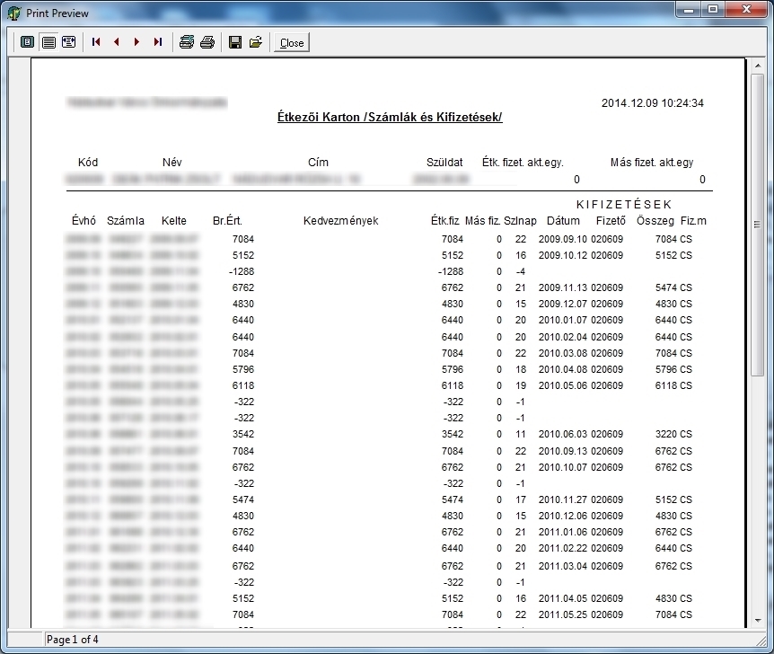The image size is (774, 654).
Task: Click the vertical scrollbar up arrow
Action: coord(757,66)
